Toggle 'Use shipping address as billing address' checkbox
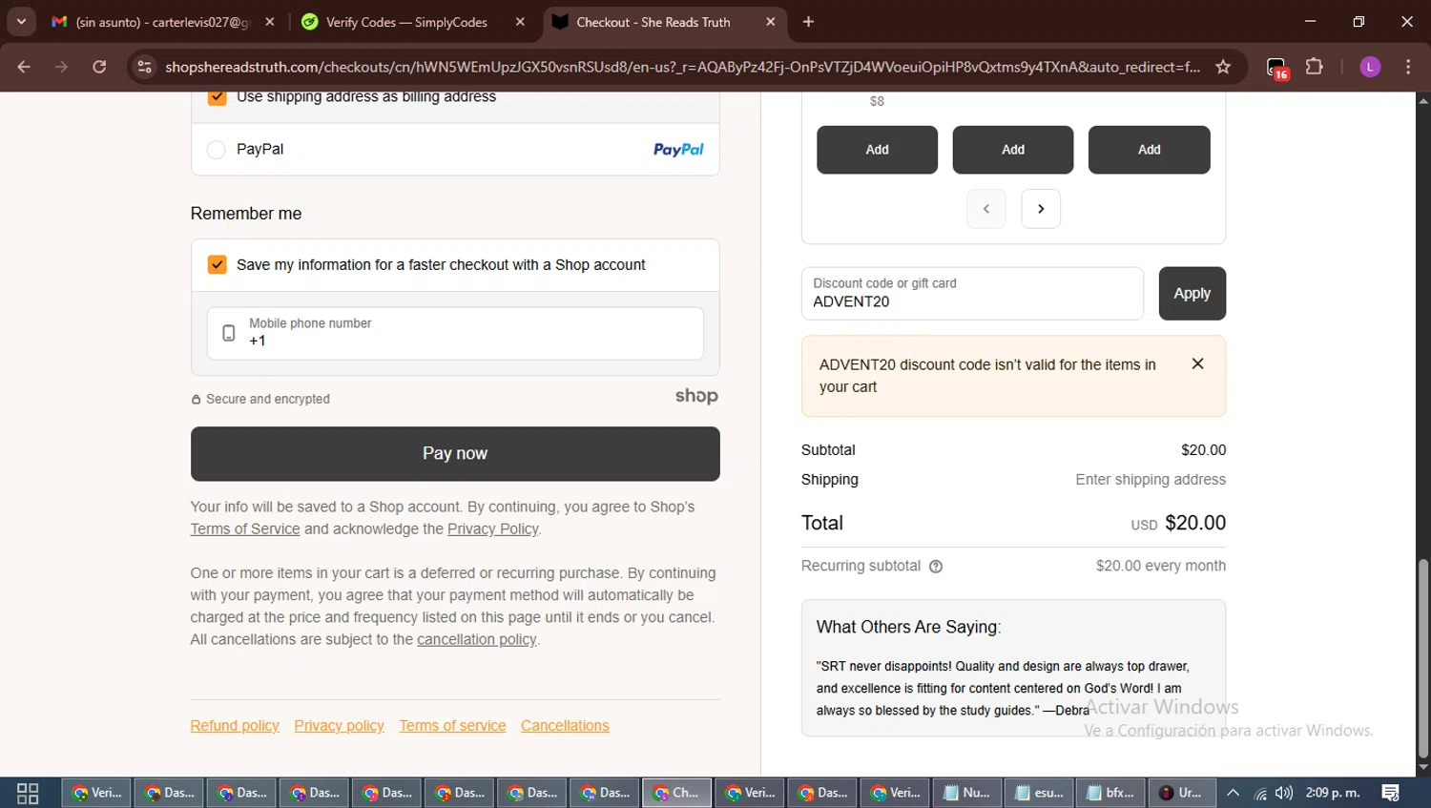 (218, 96)
